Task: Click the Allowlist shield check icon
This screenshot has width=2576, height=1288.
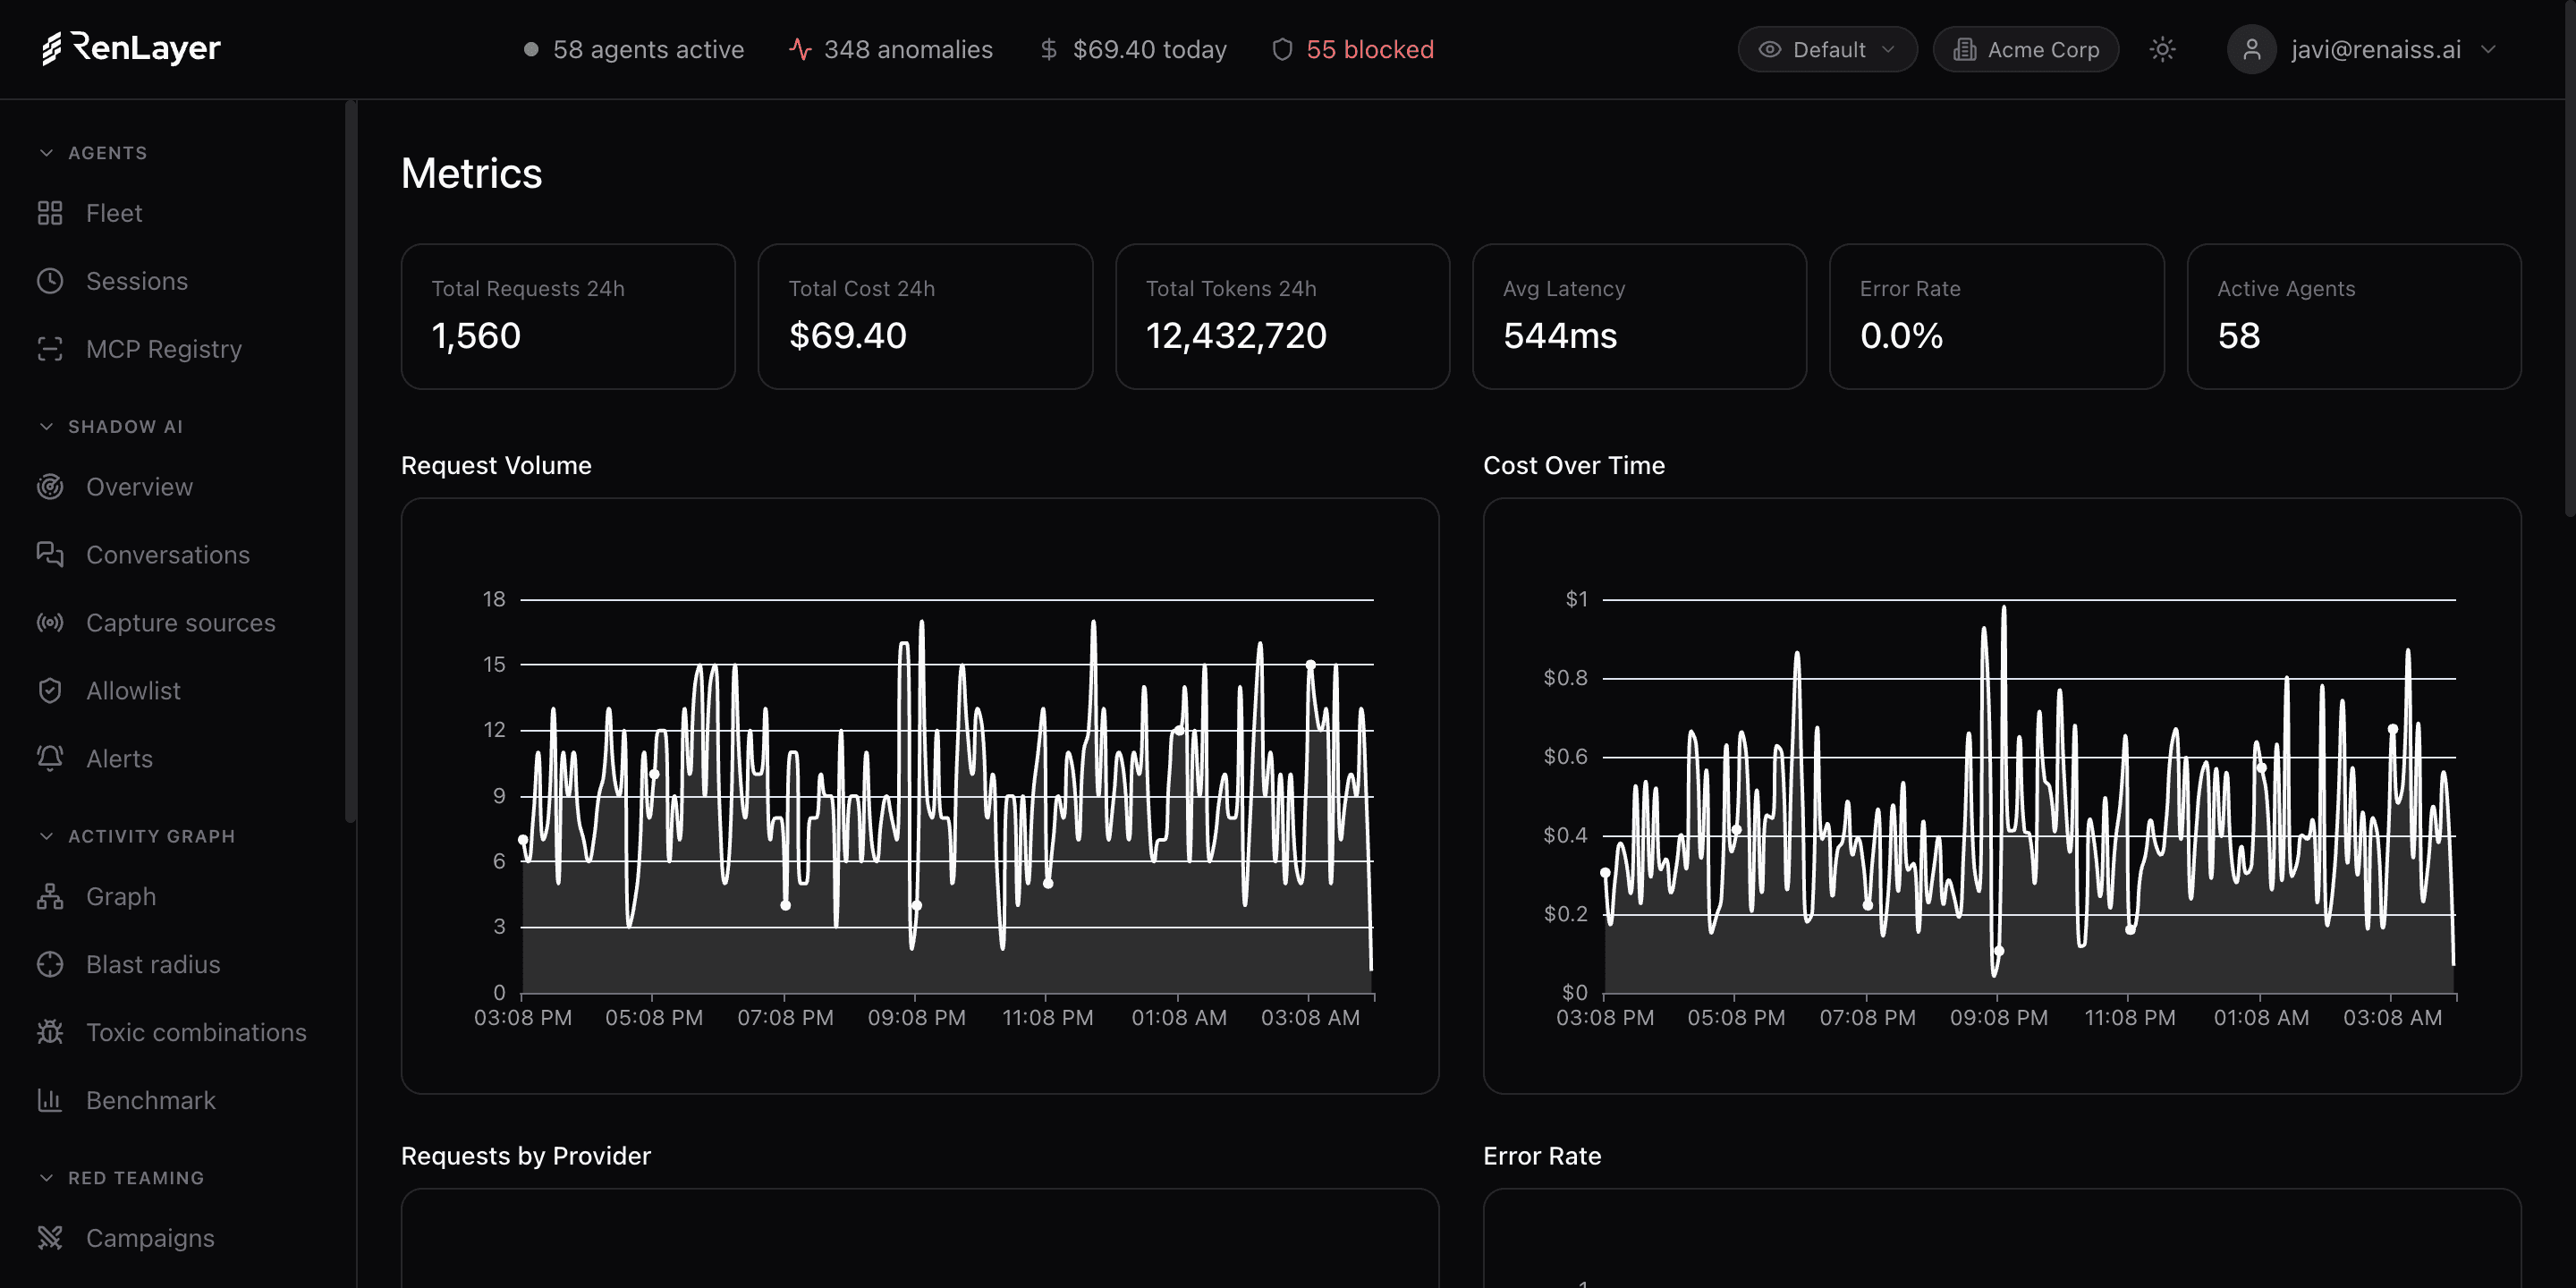Action: click(x=50, y=691)
